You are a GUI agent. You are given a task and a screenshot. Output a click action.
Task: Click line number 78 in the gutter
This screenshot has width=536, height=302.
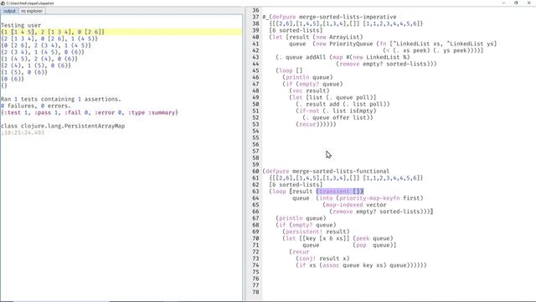tap(255, 292)
